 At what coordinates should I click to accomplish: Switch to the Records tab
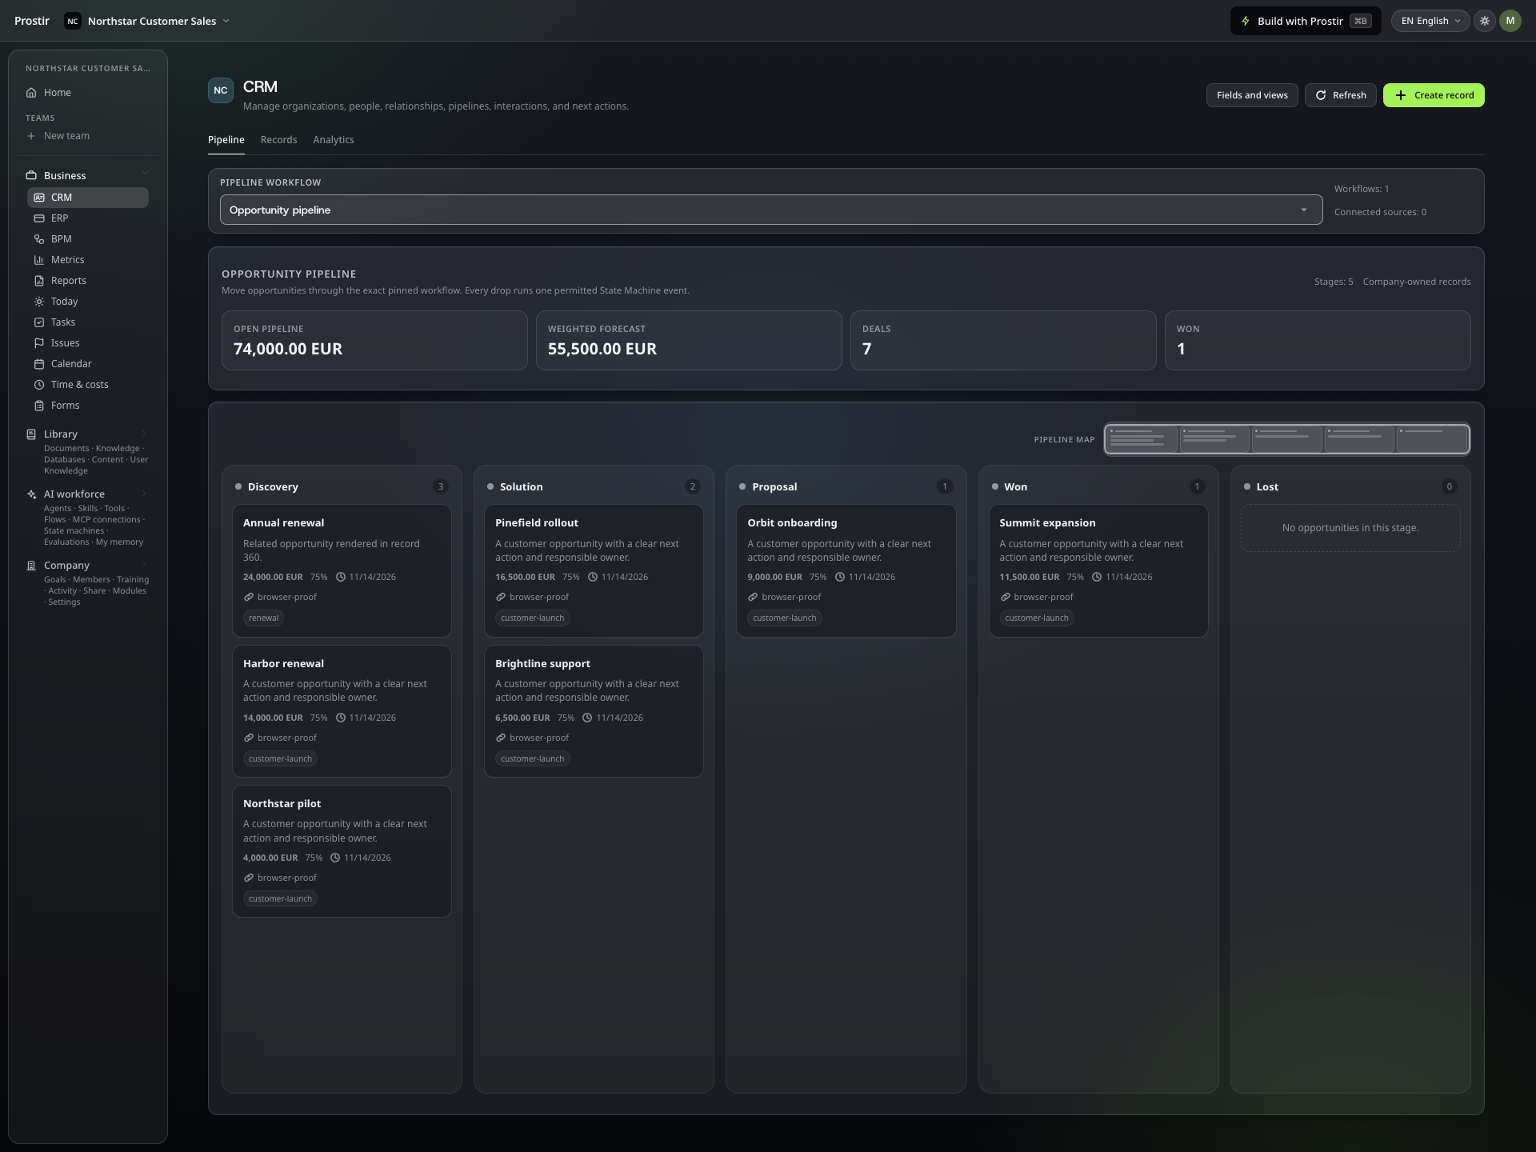pyautogui.click(x=278, y=140)
